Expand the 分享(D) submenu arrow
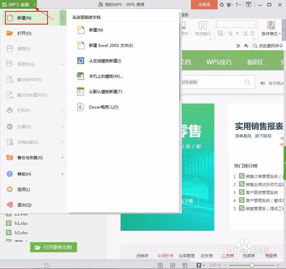 (63, 127)
